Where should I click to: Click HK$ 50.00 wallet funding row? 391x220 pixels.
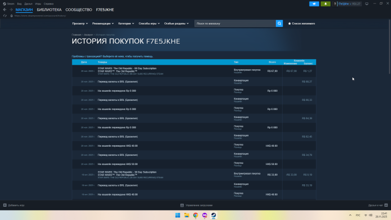[194, 164]
